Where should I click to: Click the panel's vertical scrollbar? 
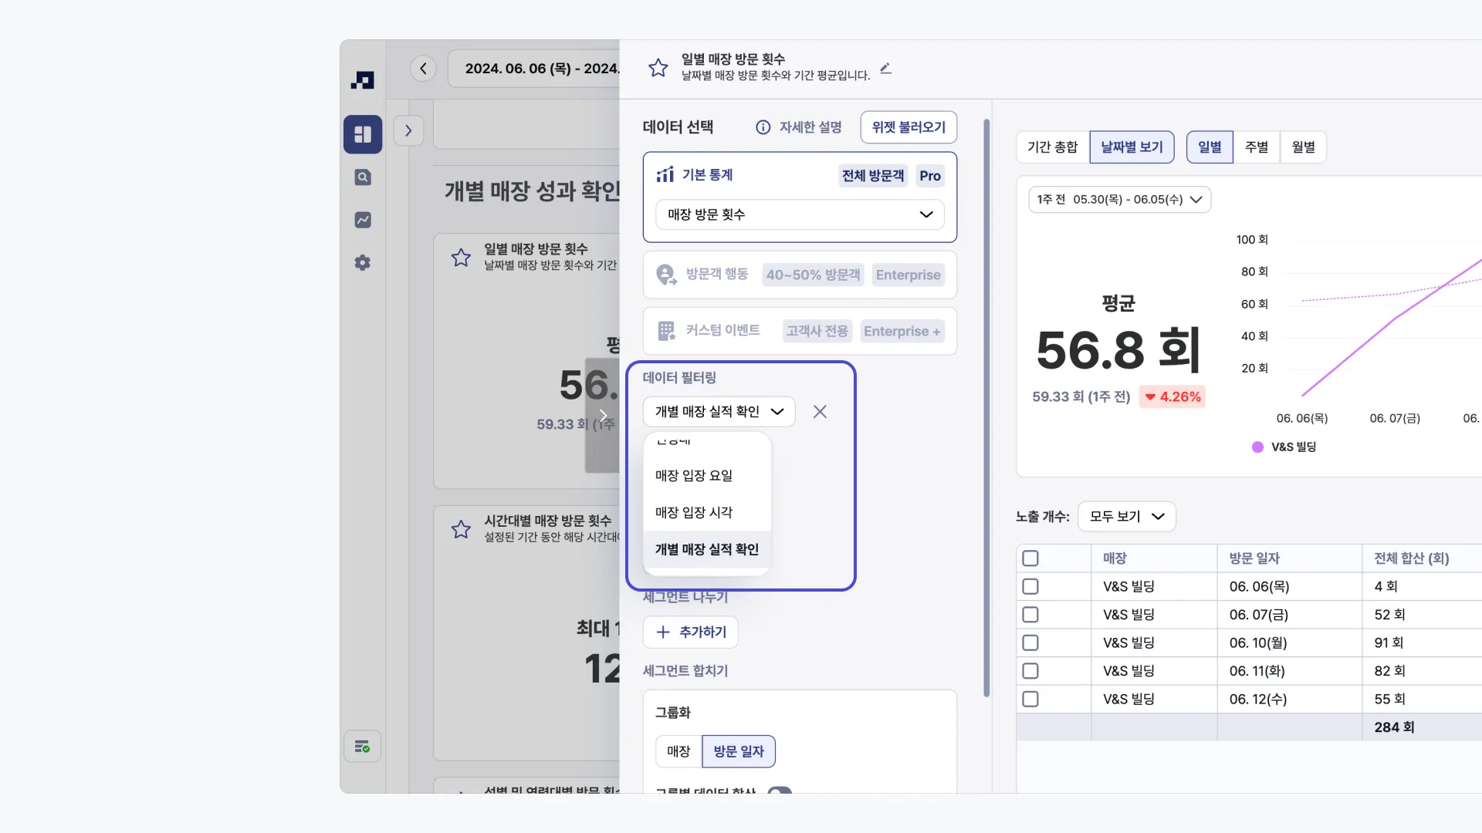click(x=986, y=407)
